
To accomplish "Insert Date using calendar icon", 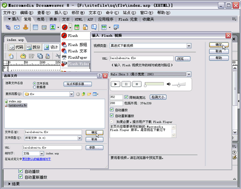I will [77, 27].
